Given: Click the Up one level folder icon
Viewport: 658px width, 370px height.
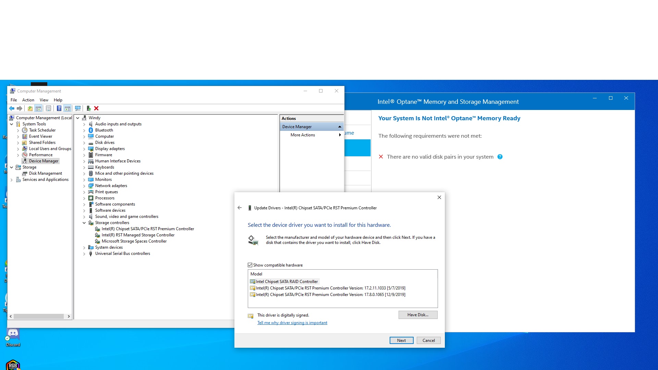Looking at the screenshot, I should [30, 109].
